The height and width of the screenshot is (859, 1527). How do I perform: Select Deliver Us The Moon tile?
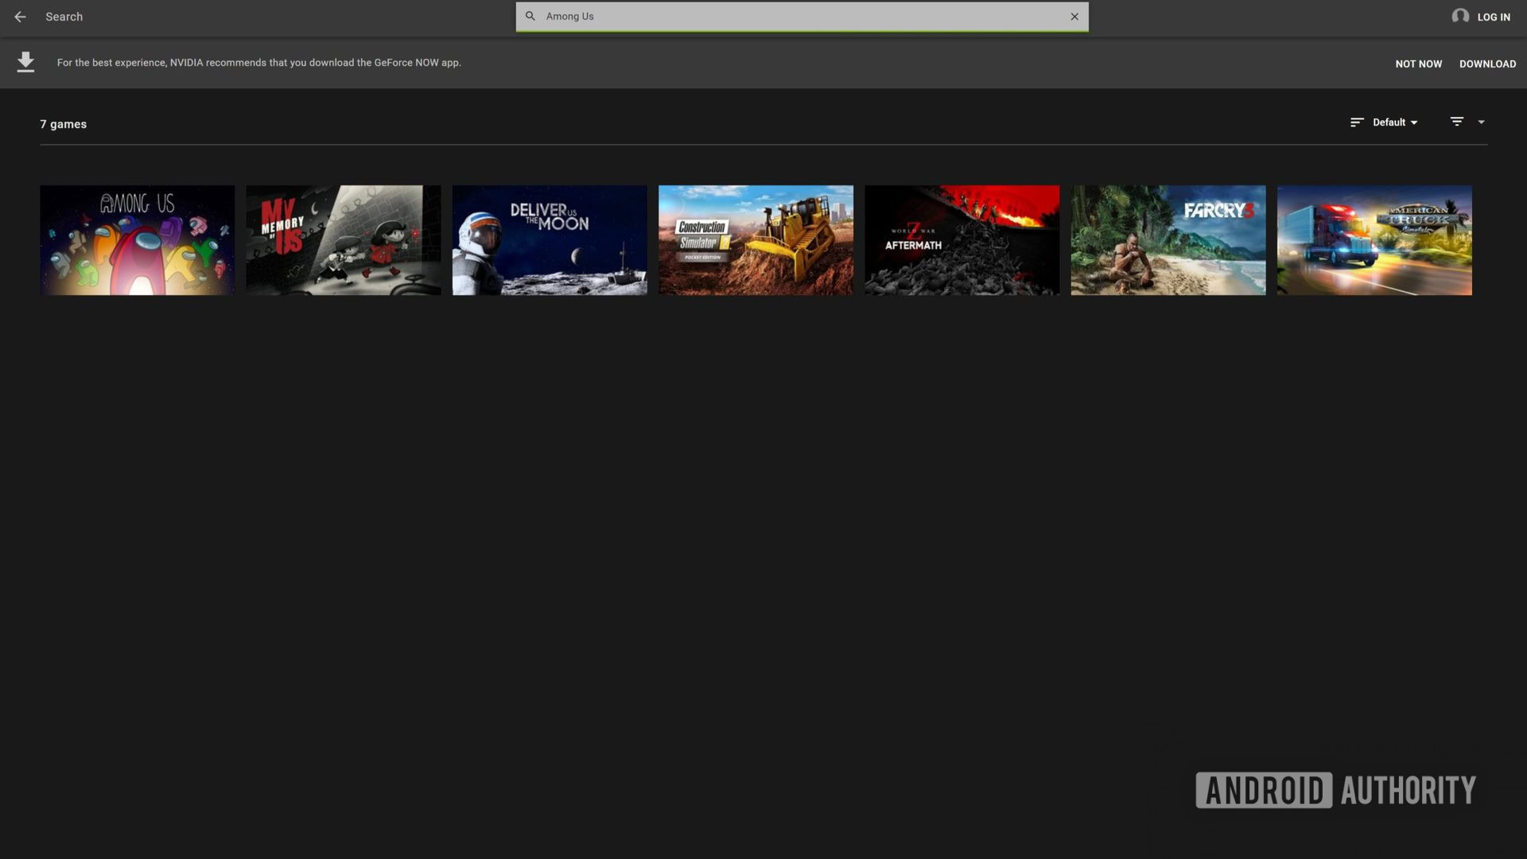tap(550, 240)
